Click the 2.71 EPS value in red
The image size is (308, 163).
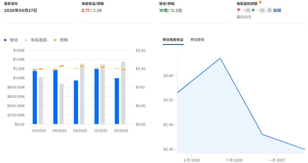pos(86,10)
